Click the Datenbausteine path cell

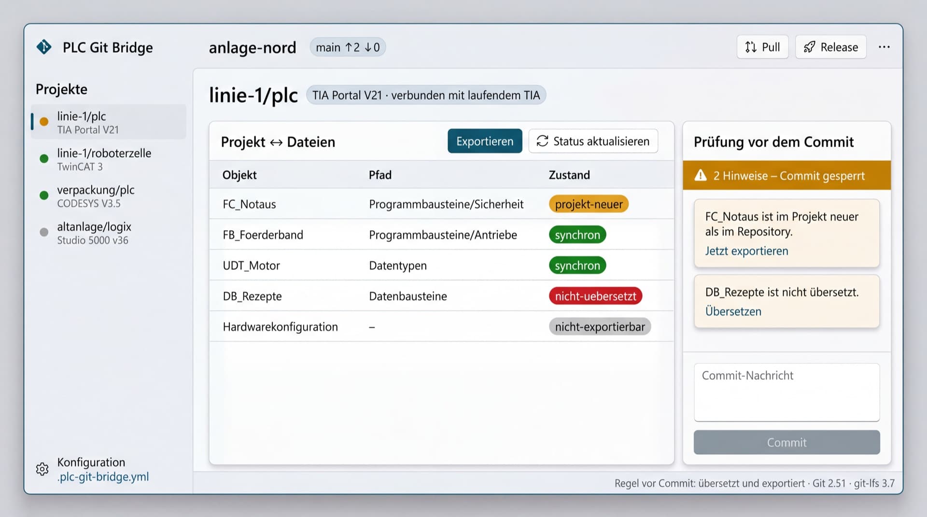point(408,296)
